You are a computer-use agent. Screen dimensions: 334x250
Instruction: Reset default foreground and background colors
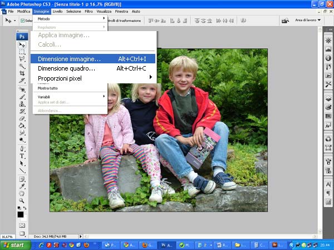pos(19,208)
